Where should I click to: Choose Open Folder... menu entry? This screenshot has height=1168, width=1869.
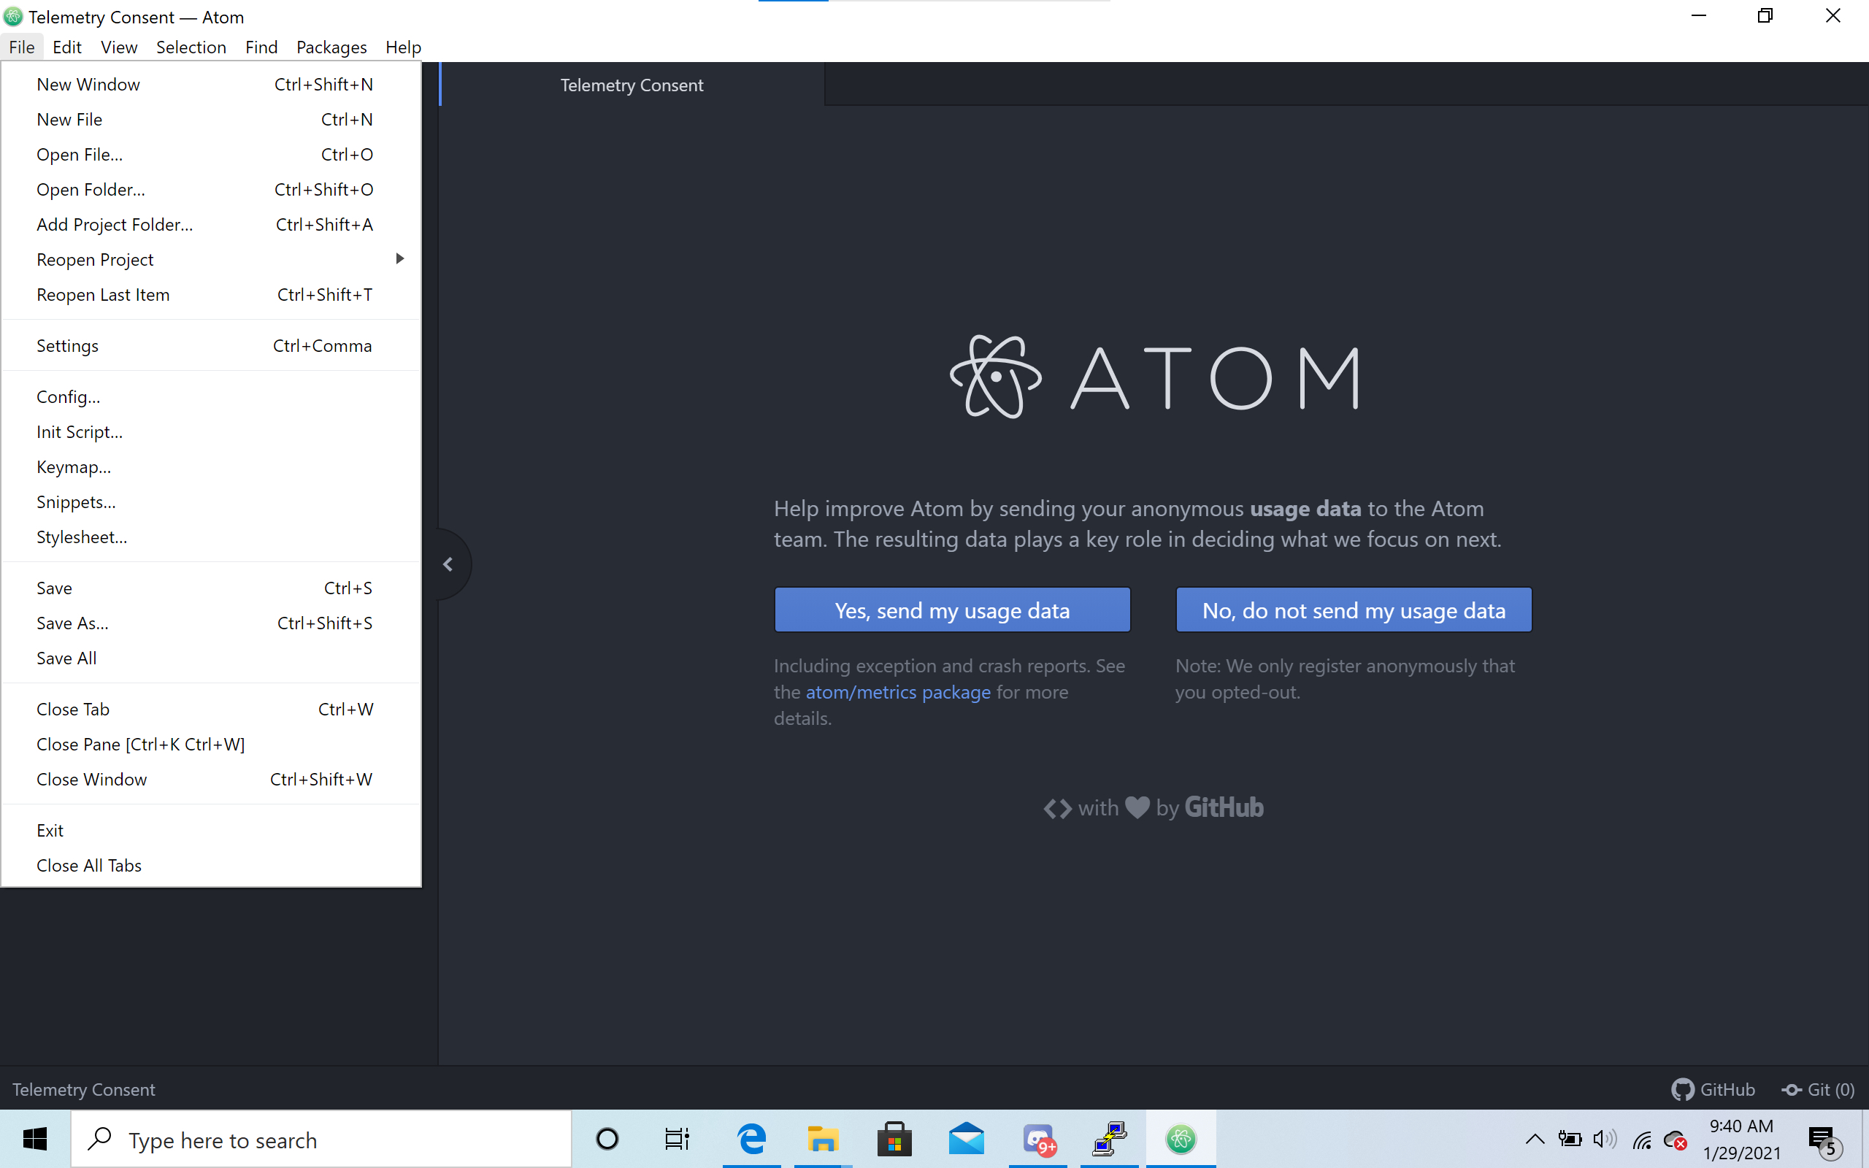(211, 189)
